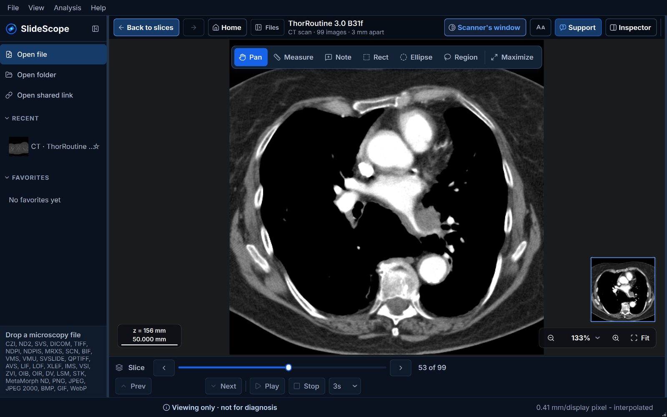Select the Rect selection tool
This screenshot has width=667, height=417.
pos(376,57)
